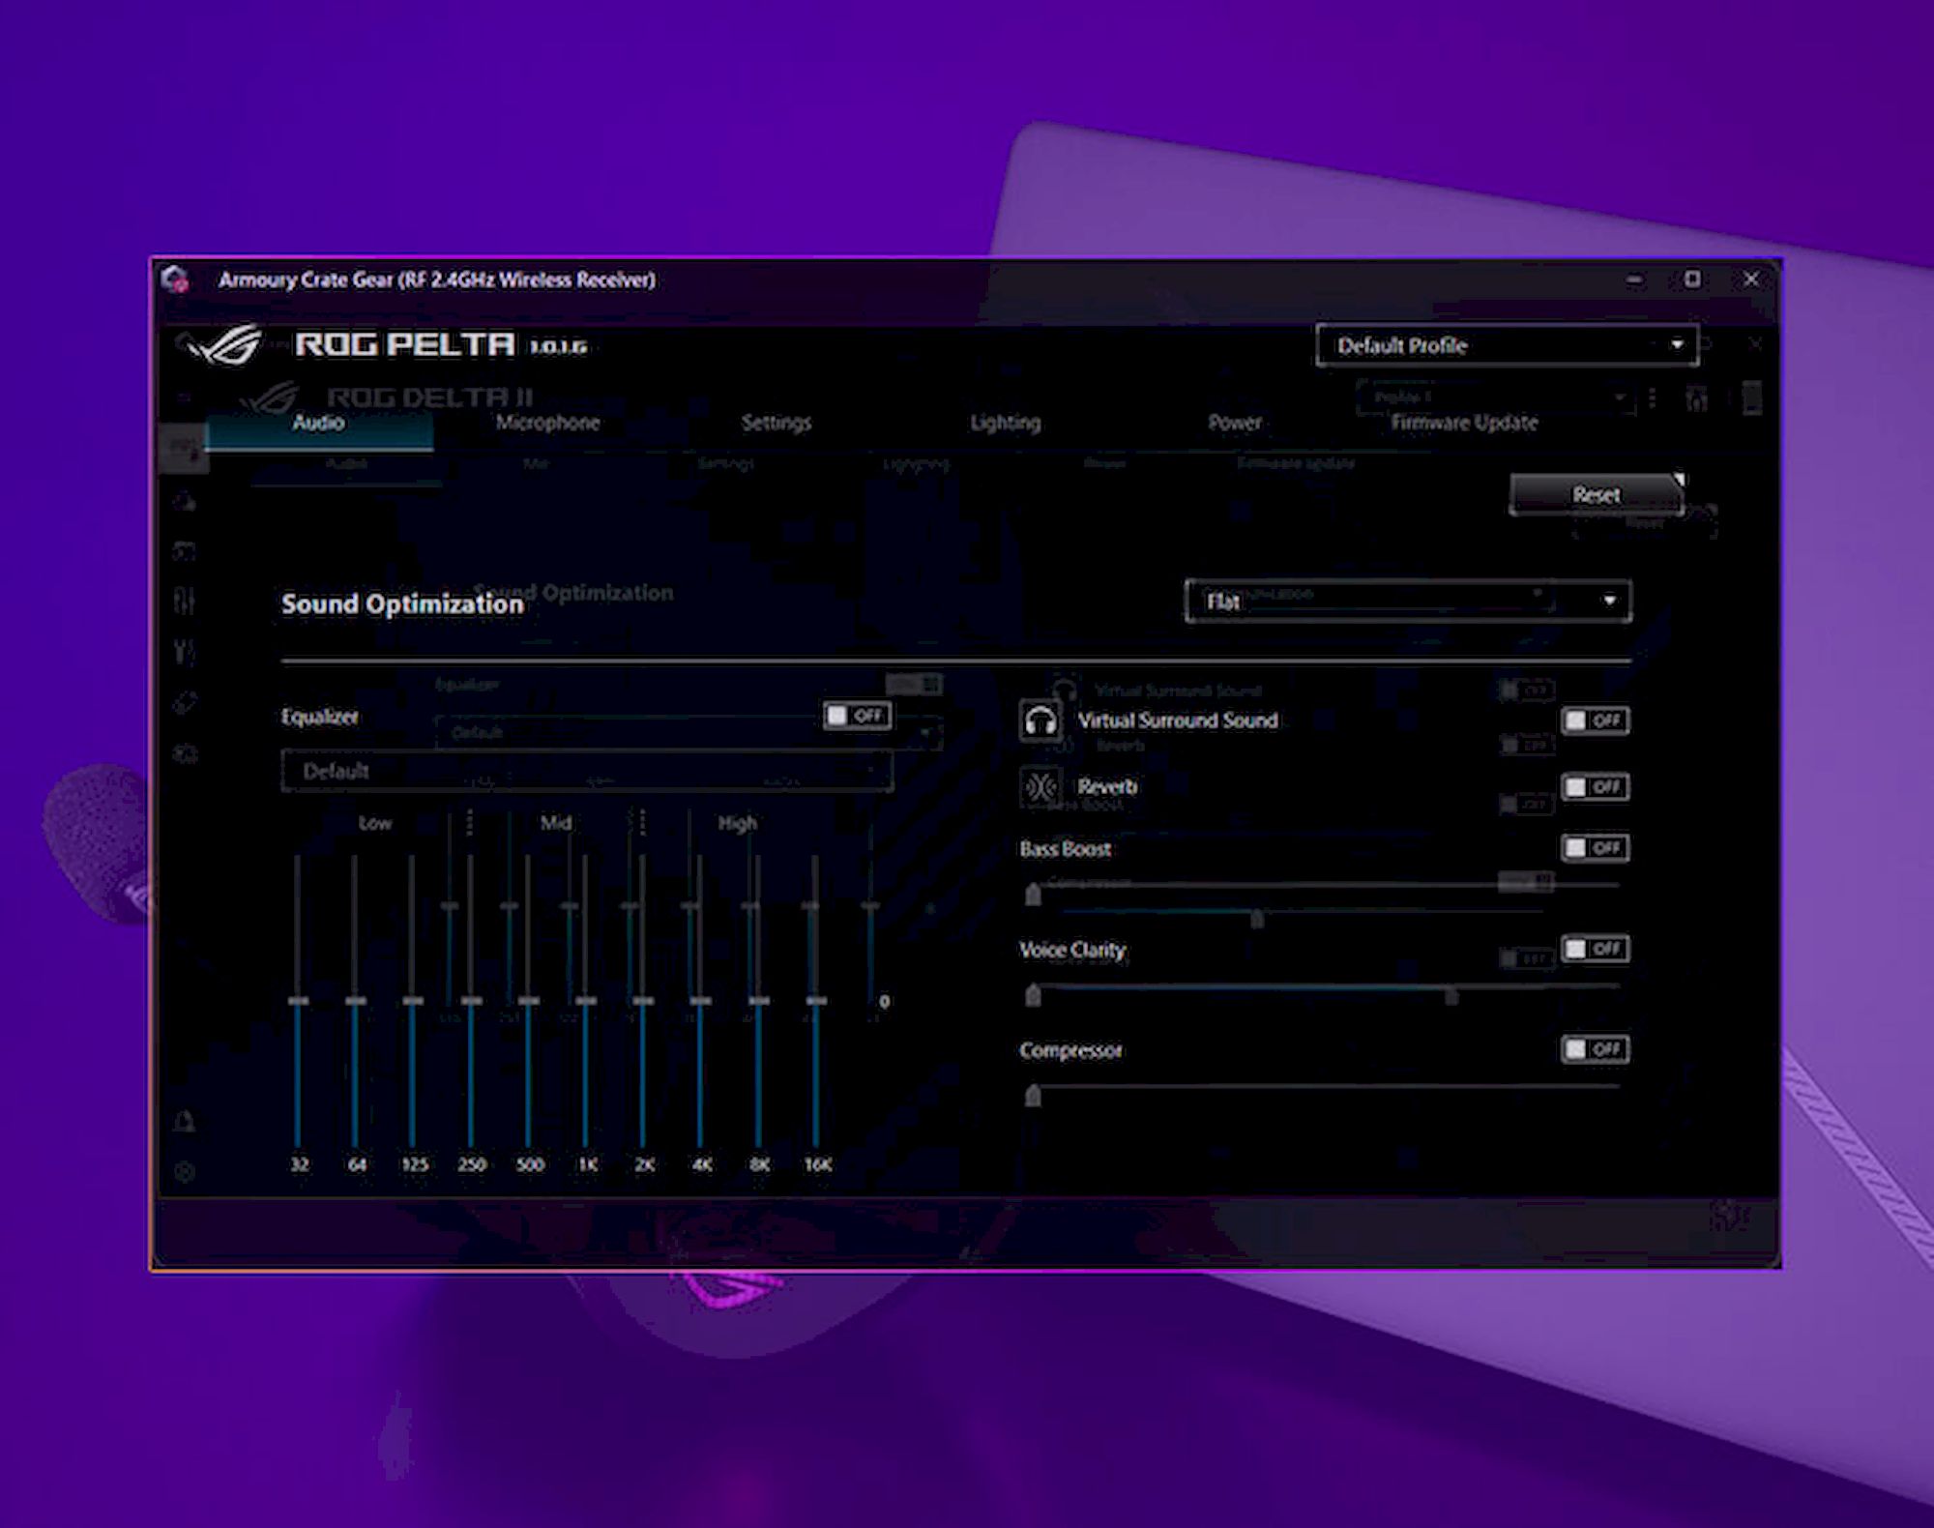This screenshot has width=1934, height=1528.
Task: Click the firmware version 1.0.1.6 text
Action: (x=558, y=347)
